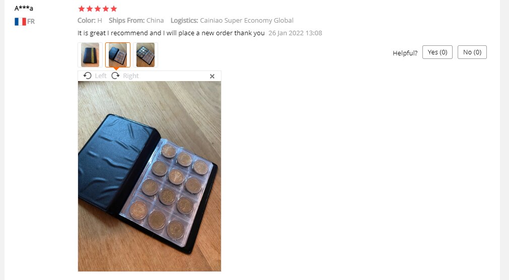Rotate the photo right with clockwise arrow icon
The height and width of the screenshot is (280, 509).
tap(115, 76)
